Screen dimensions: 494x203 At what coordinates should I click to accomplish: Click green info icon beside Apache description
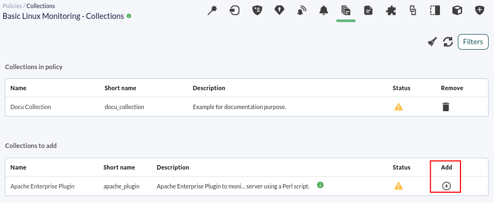coord(320,185)
